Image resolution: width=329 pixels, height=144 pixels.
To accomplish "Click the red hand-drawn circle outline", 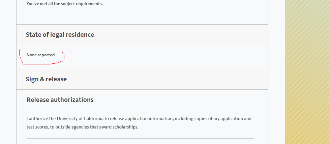I will [64, 58].
